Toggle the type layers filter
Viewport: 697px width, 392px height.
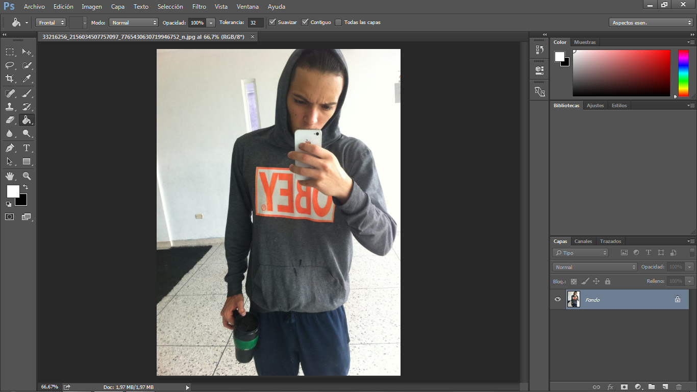649,253
